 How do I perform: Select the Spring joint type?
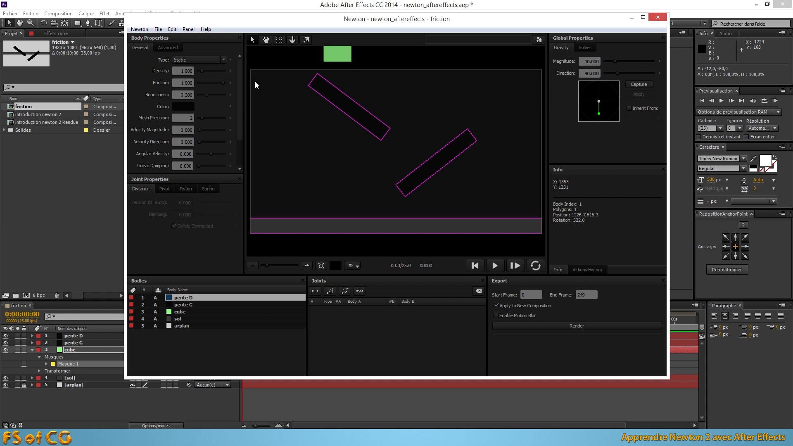(208, 188)
